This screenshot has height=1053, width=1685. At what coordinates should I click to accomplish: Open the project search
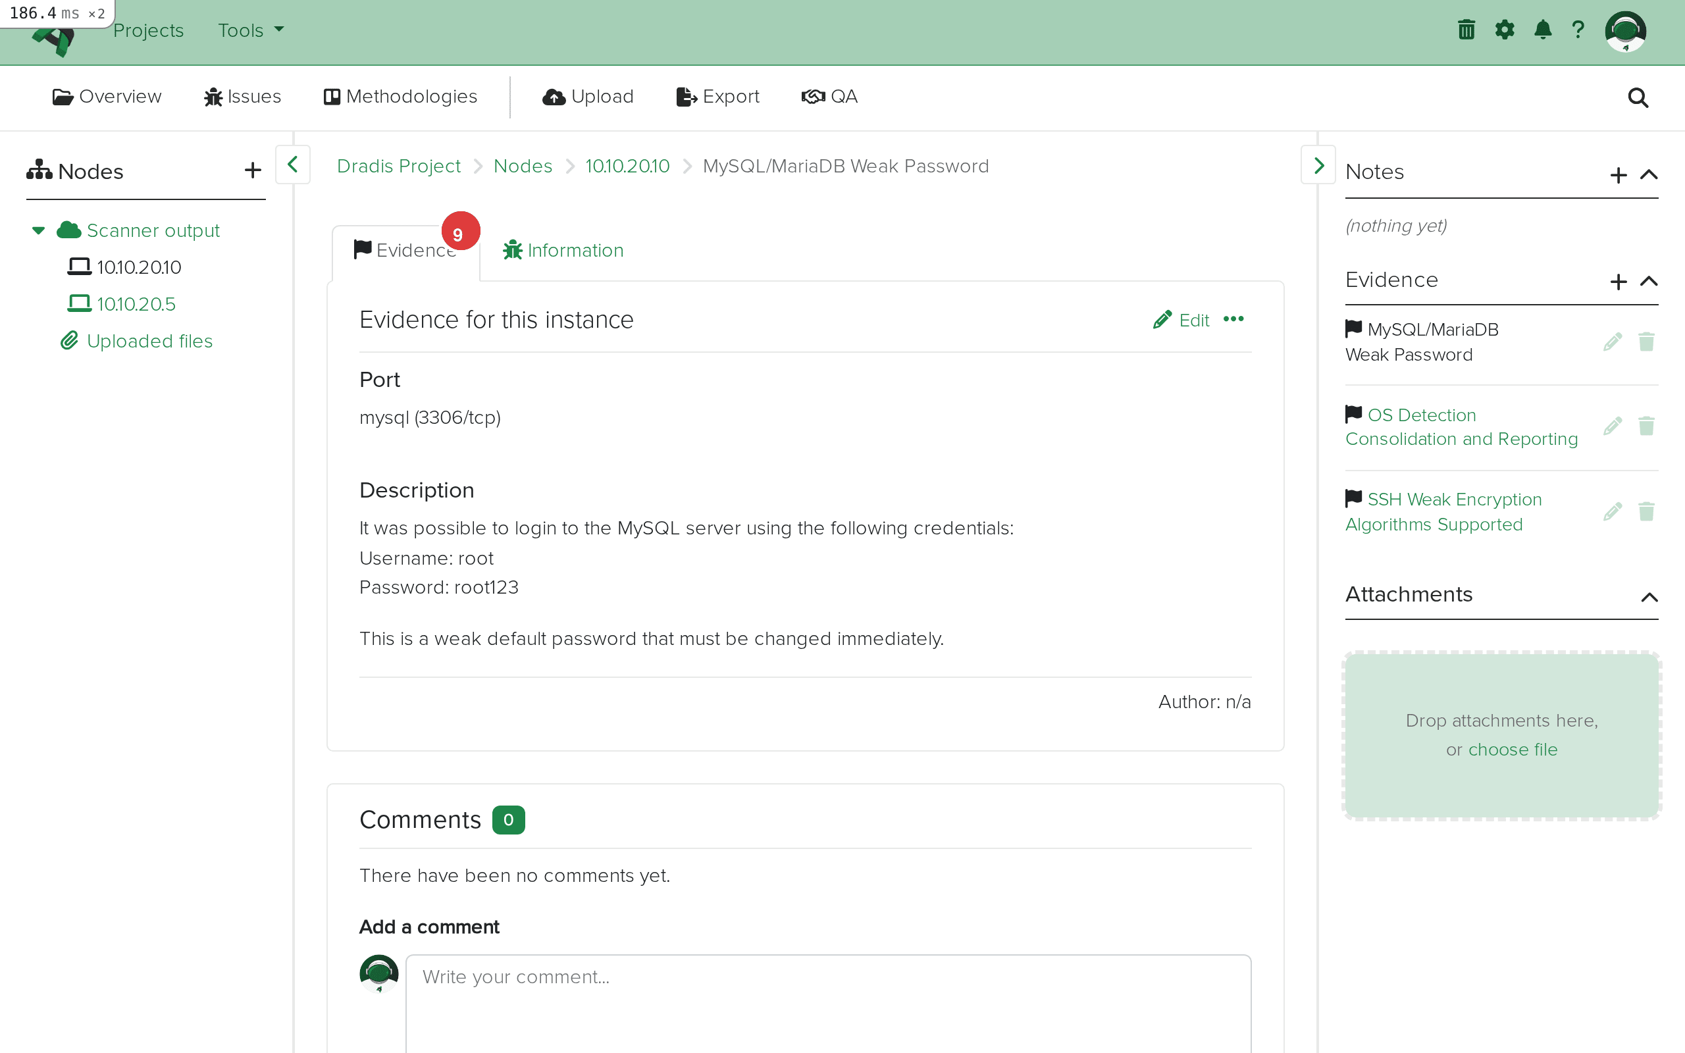pos(1638,97)
